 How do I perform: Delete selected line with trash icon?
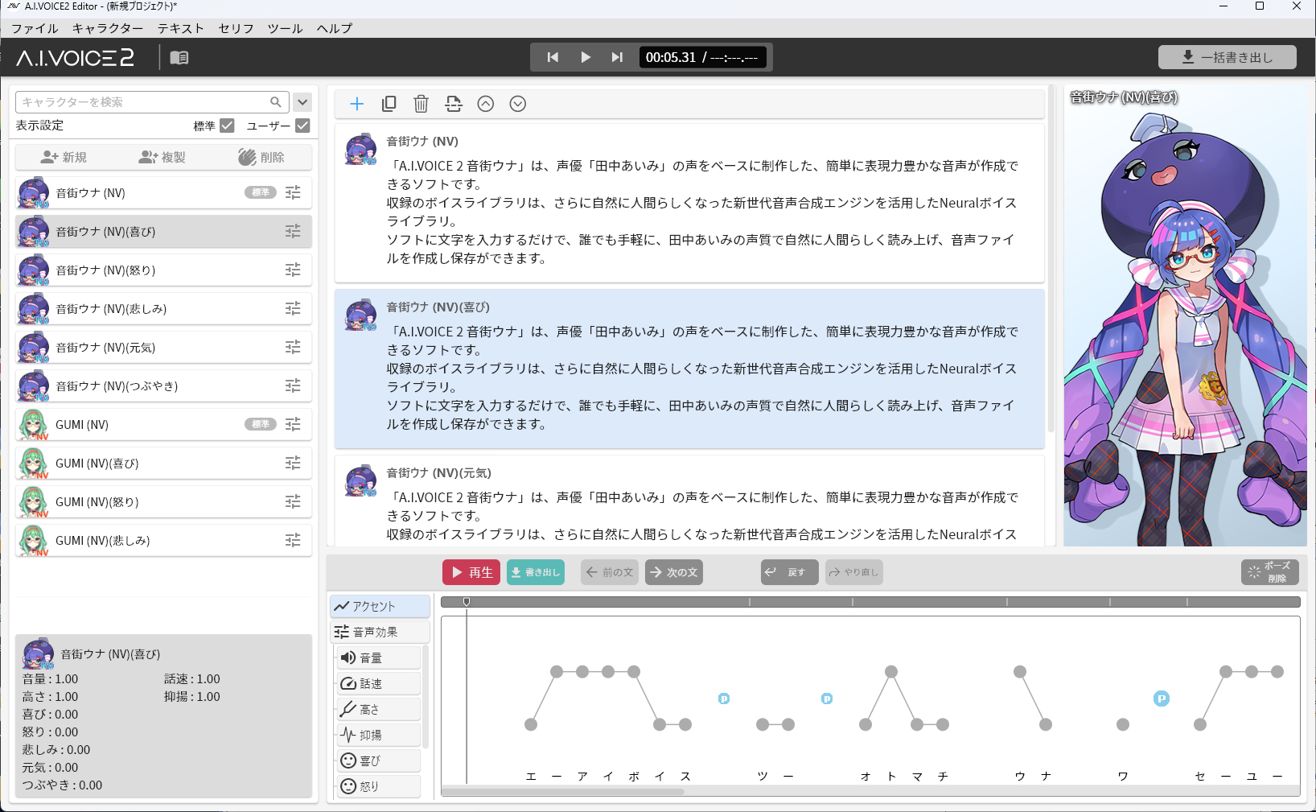[422, 104]
